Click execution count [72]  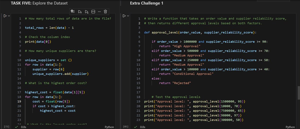7,127
